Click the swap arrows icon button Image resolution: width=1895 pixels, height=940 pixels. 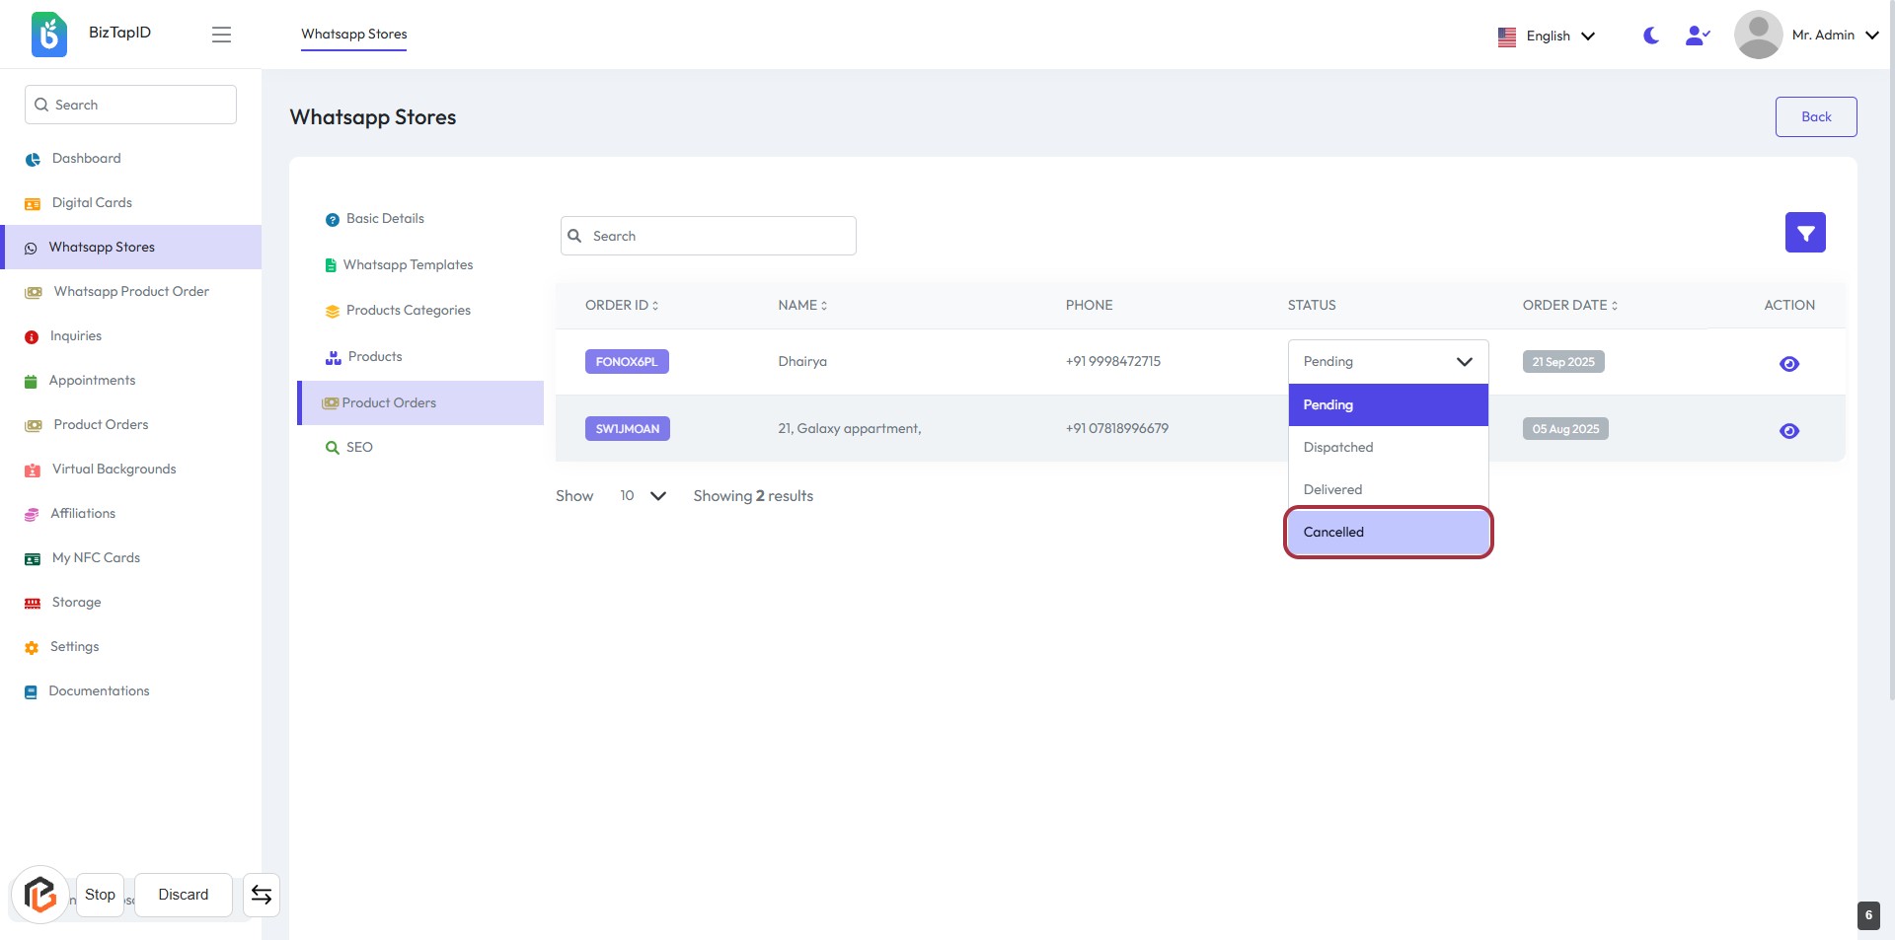[262, 895]
